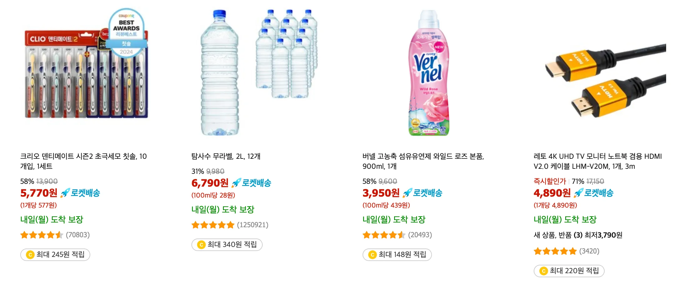678x291 pixels.
Task: Click the star rating showing 1250921 reviews
Action: [213, 224]
